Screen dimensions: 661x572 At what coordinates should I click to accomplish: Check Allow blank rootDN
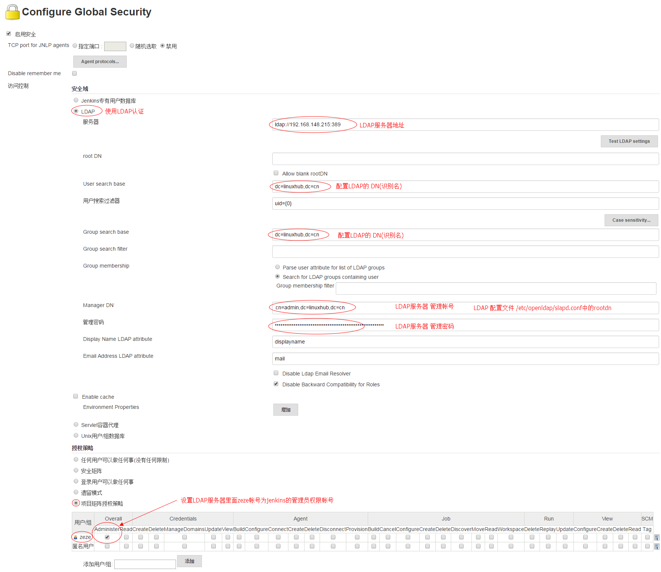pyautogui.click(x=276, y=173)
